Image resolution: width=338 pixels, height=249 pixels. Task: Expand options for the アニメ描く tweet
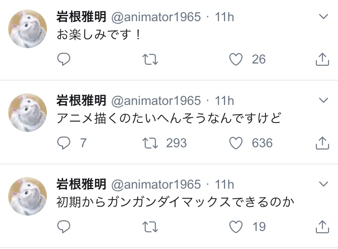324,100
